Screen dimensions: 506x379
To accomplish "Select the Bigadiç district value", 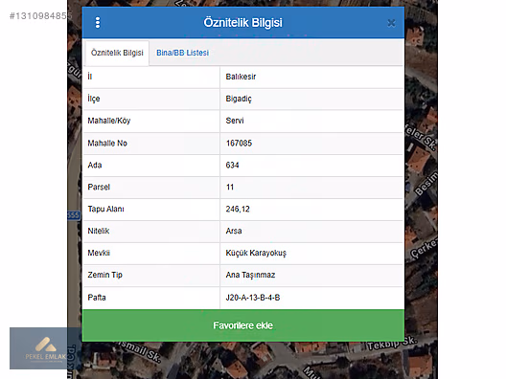I will coord(239,99).
